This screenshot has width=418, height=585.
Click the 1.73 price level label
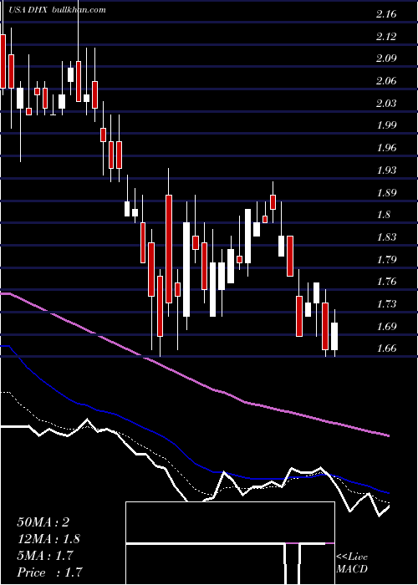[386, 304]
